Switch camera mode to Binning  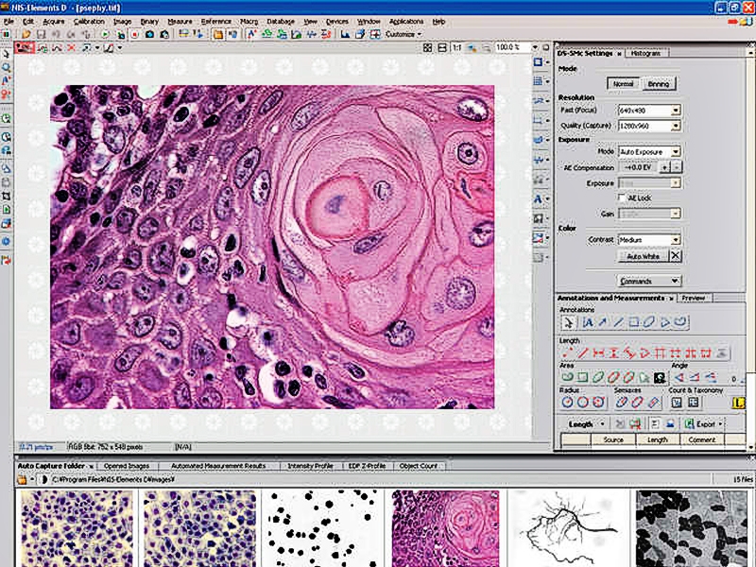point(659,84)
